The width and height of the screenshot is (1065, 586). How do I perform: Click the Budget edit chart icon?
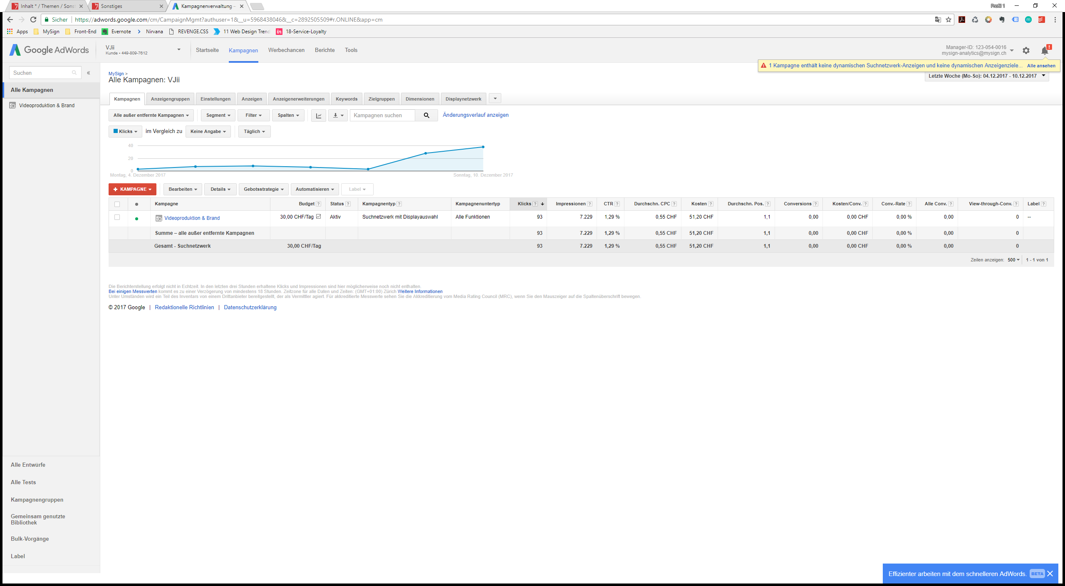point(319,217)
